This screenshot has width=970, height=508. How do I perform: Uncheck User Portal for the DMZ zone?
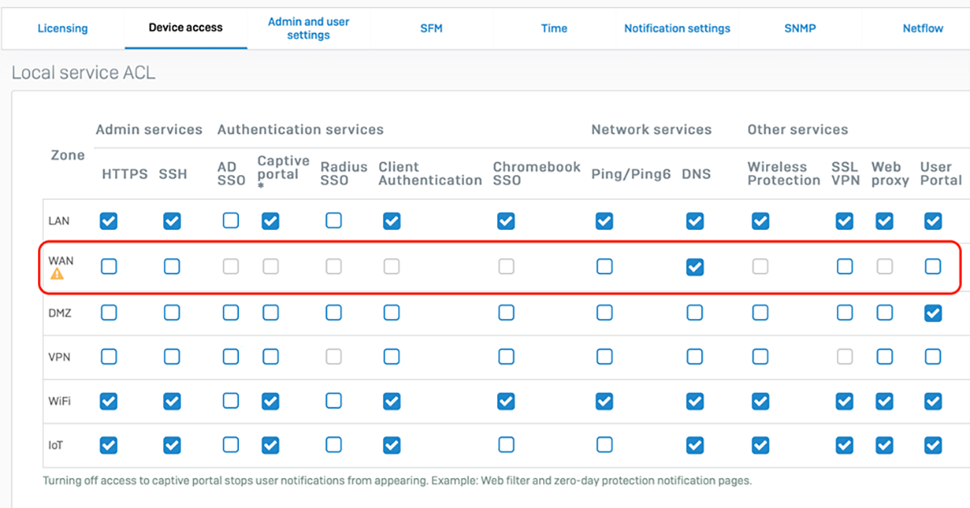(x=933, y=313)
